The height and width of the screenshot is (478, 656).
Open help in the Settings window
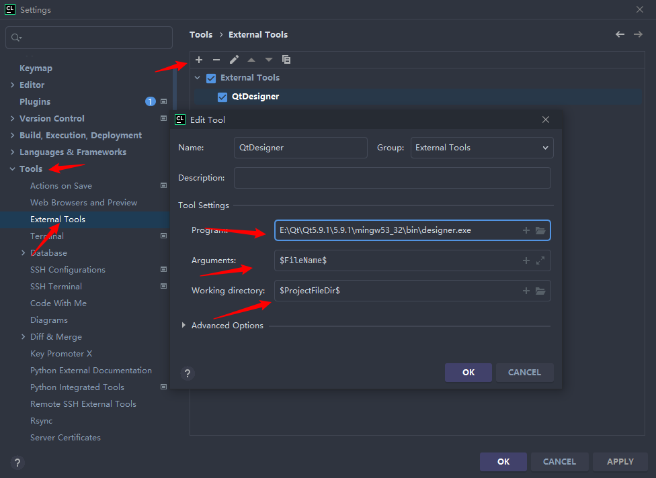click(17, 463)
